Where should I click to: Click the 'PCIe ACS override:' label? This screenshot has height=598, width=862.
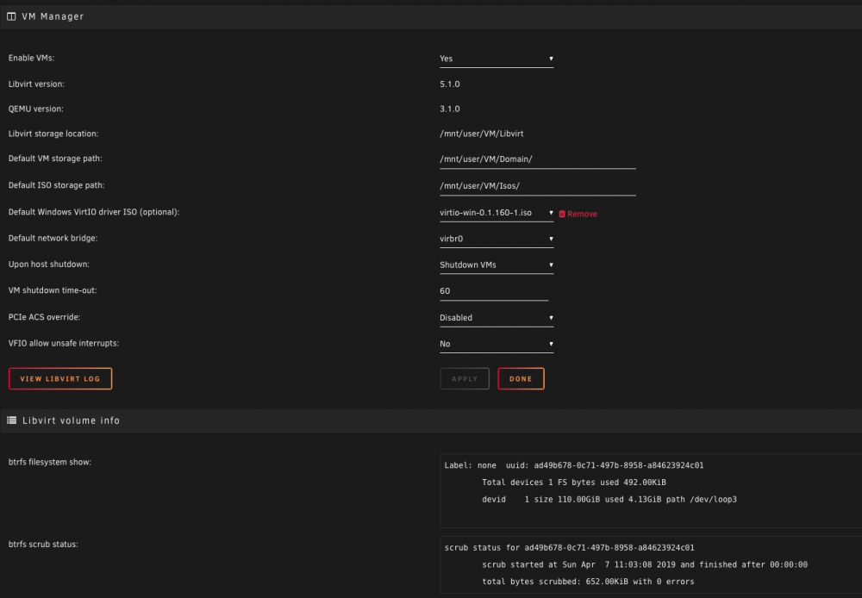pyautogui.click(x=45, y=317)
